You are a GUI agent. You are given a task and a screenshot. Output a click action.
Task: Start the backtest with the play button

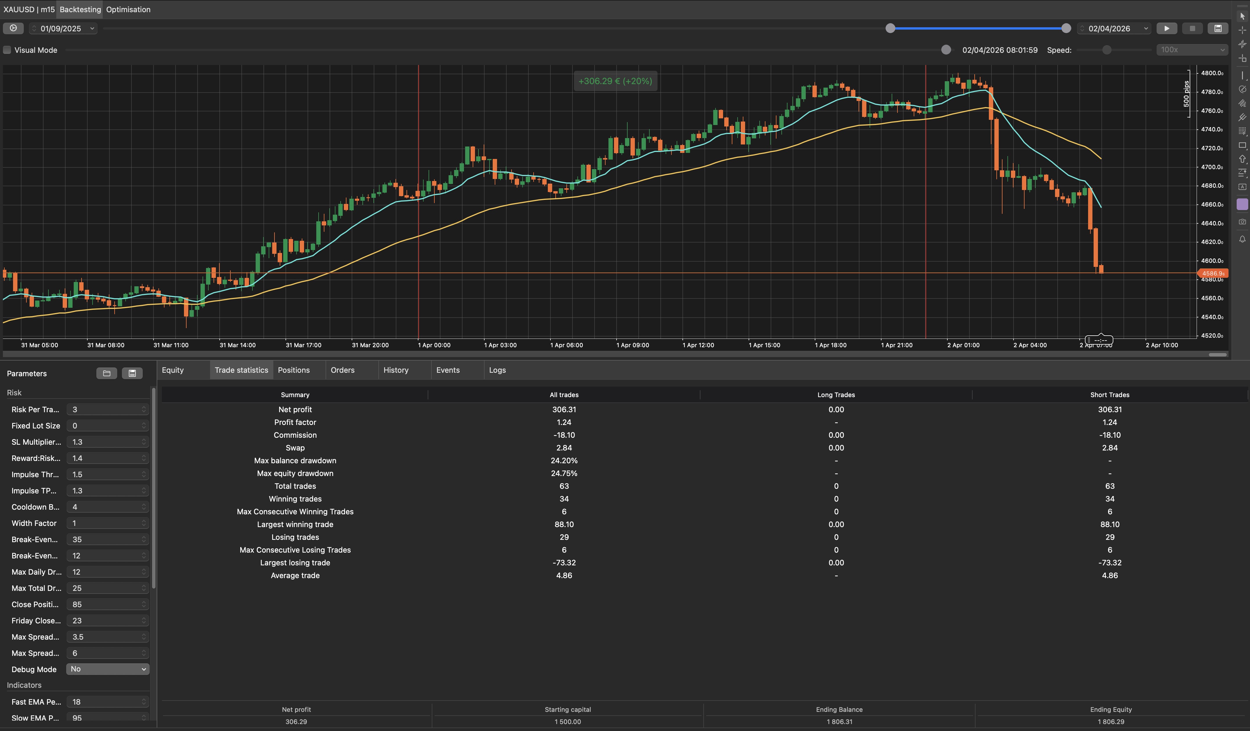coord(1167,28)
